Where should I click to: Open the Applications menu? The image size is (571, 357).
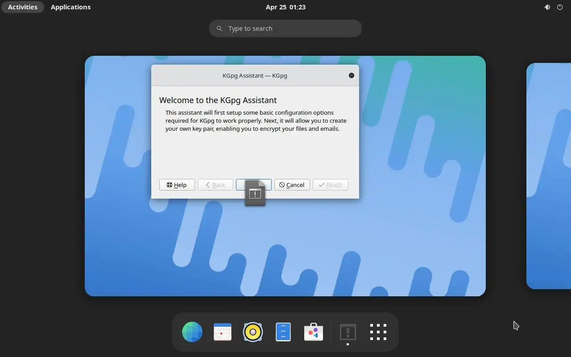[70, 7]
